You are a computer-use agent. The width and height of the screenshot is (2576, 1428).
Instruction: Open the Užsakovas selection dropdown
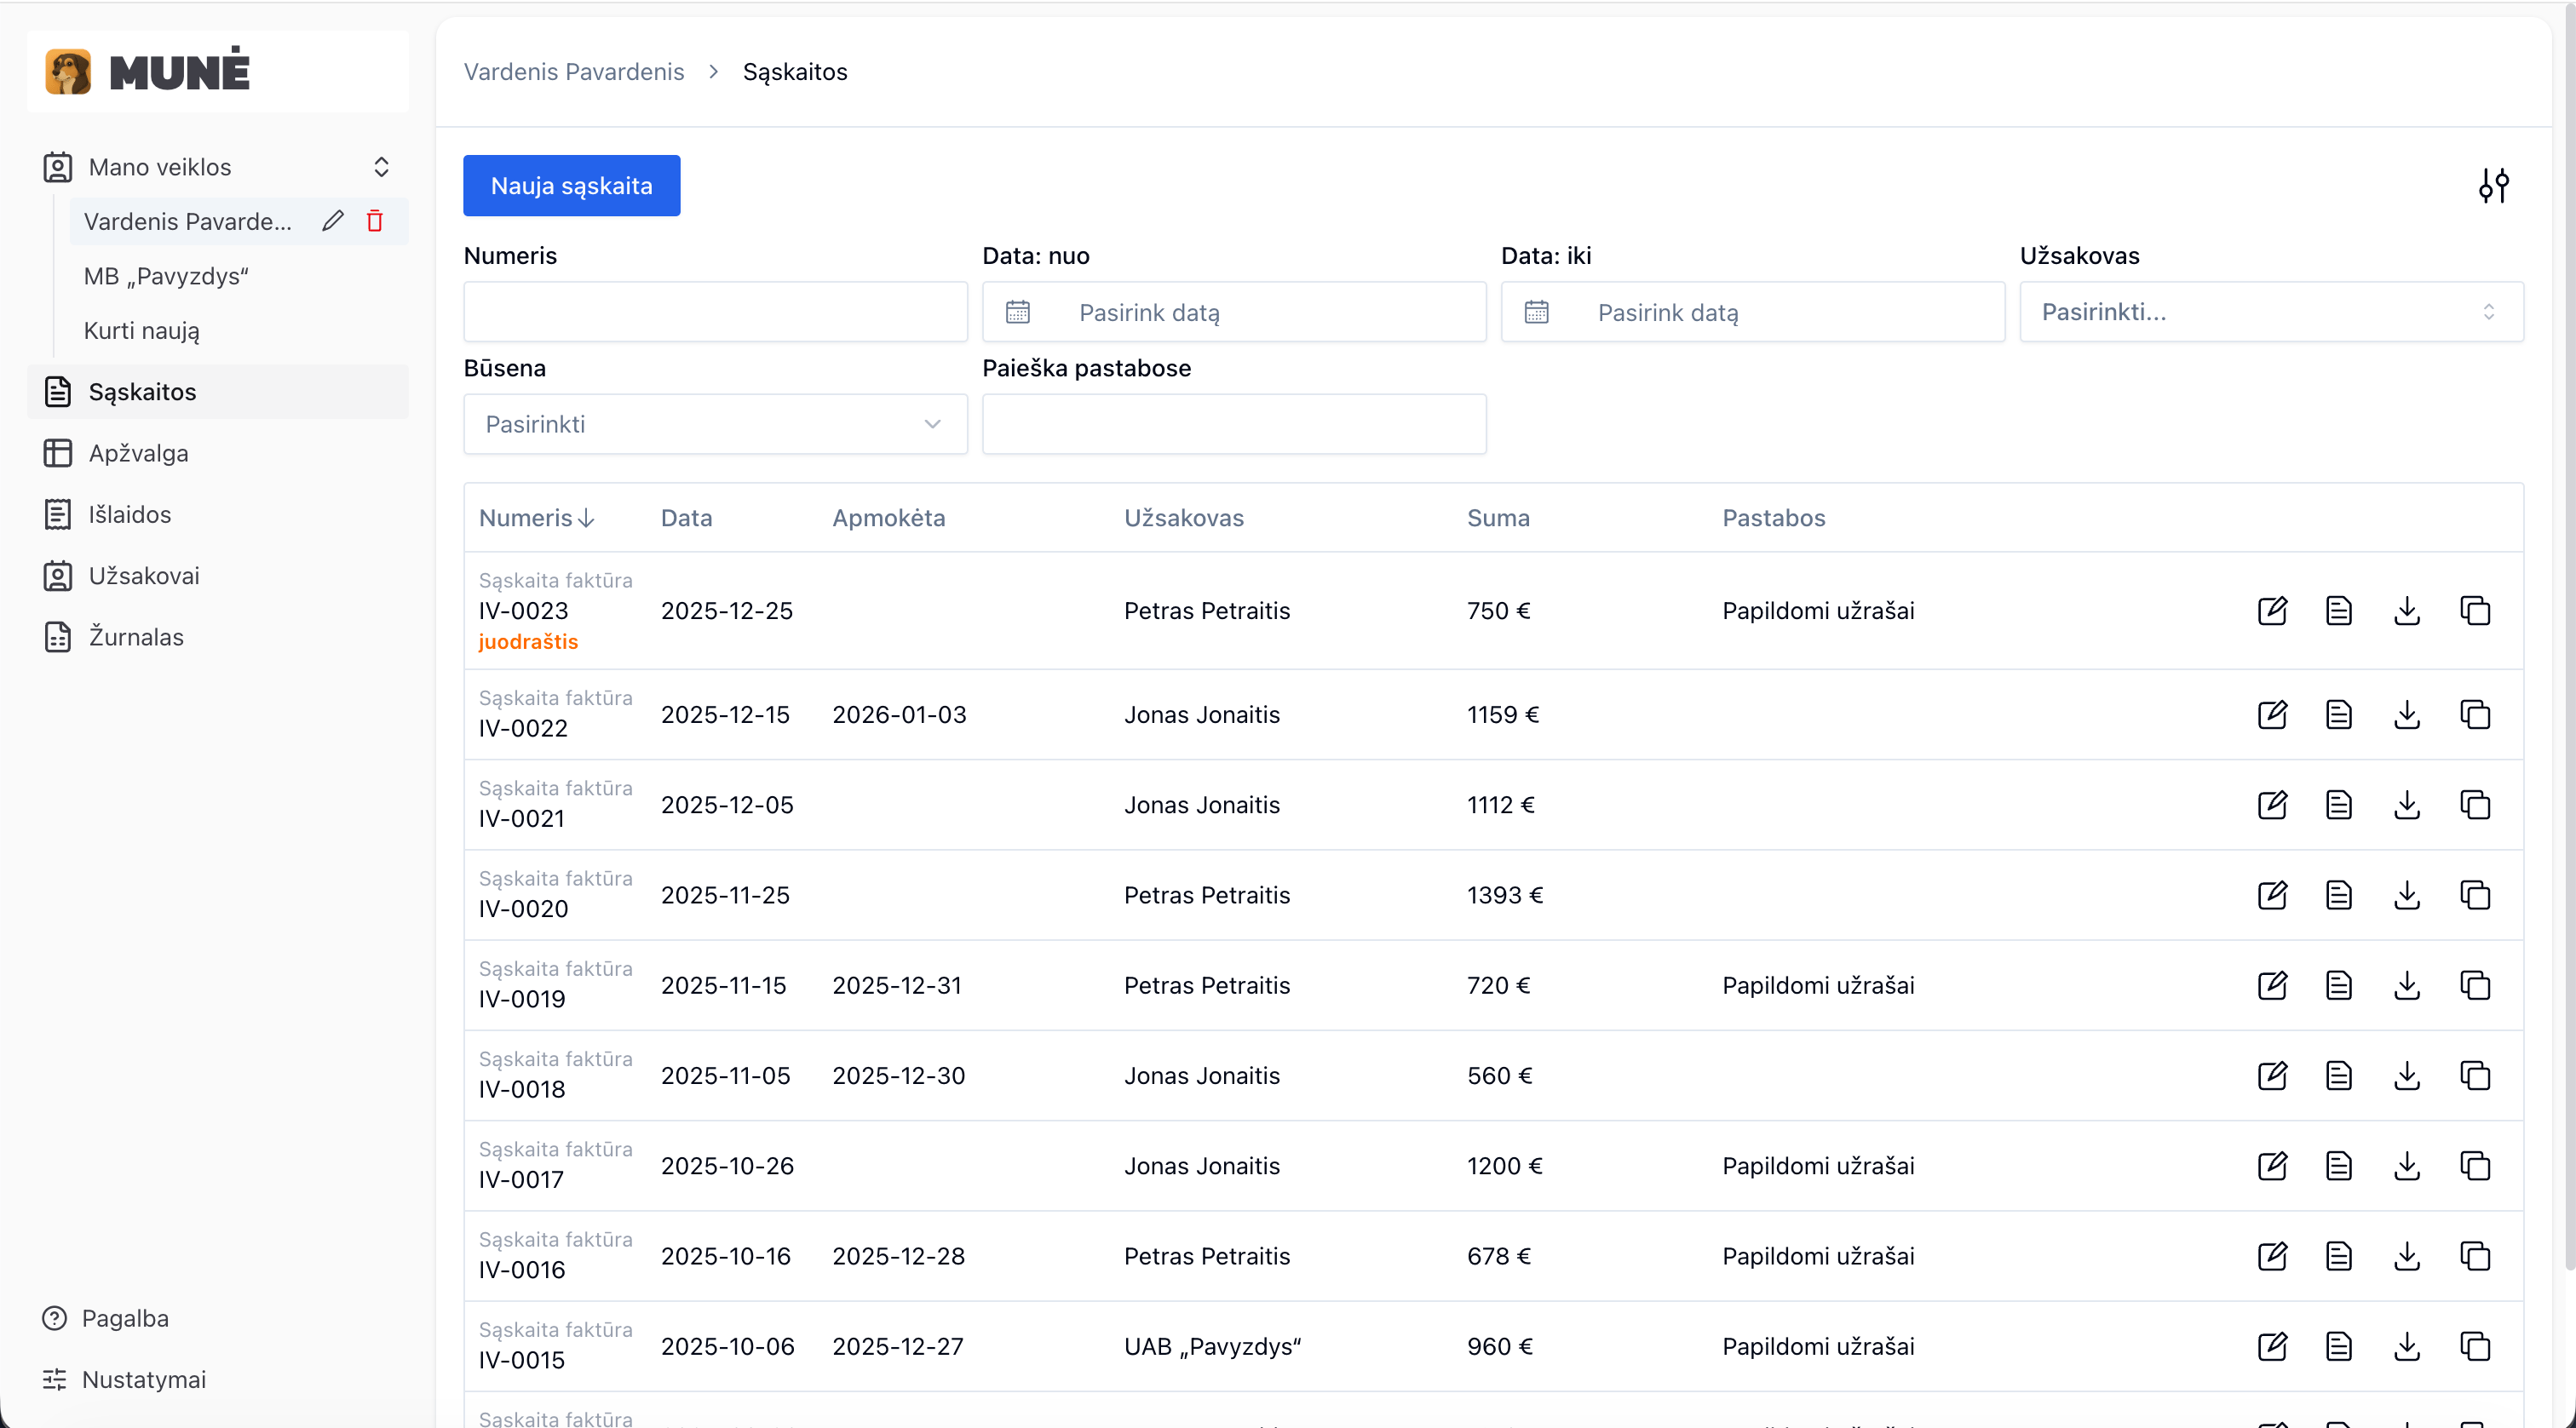(2269, 312)
